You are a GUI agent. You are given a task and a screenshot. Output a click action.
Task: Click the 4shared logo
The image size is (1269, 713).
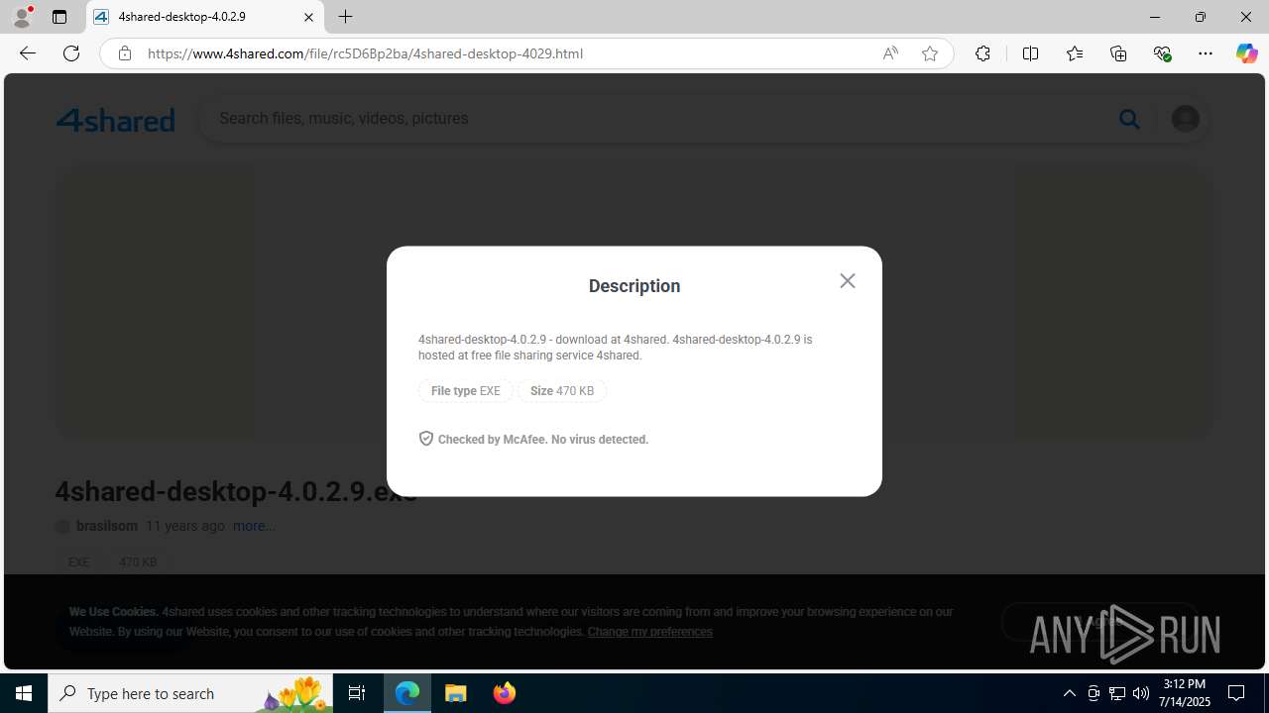(x=115, y=120)
